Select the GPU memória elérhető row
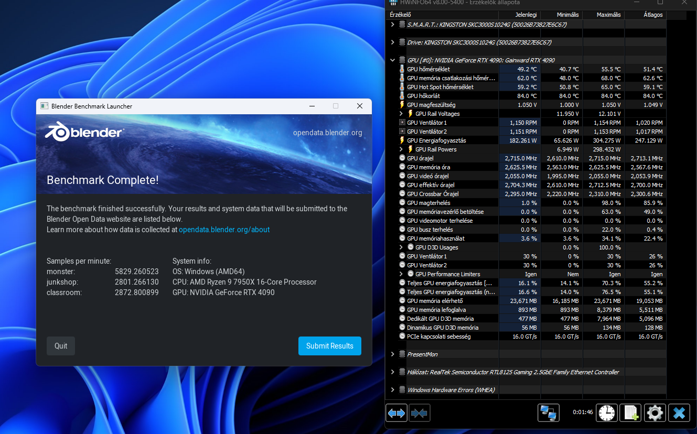The image size is (697, 434). [527, 301]
